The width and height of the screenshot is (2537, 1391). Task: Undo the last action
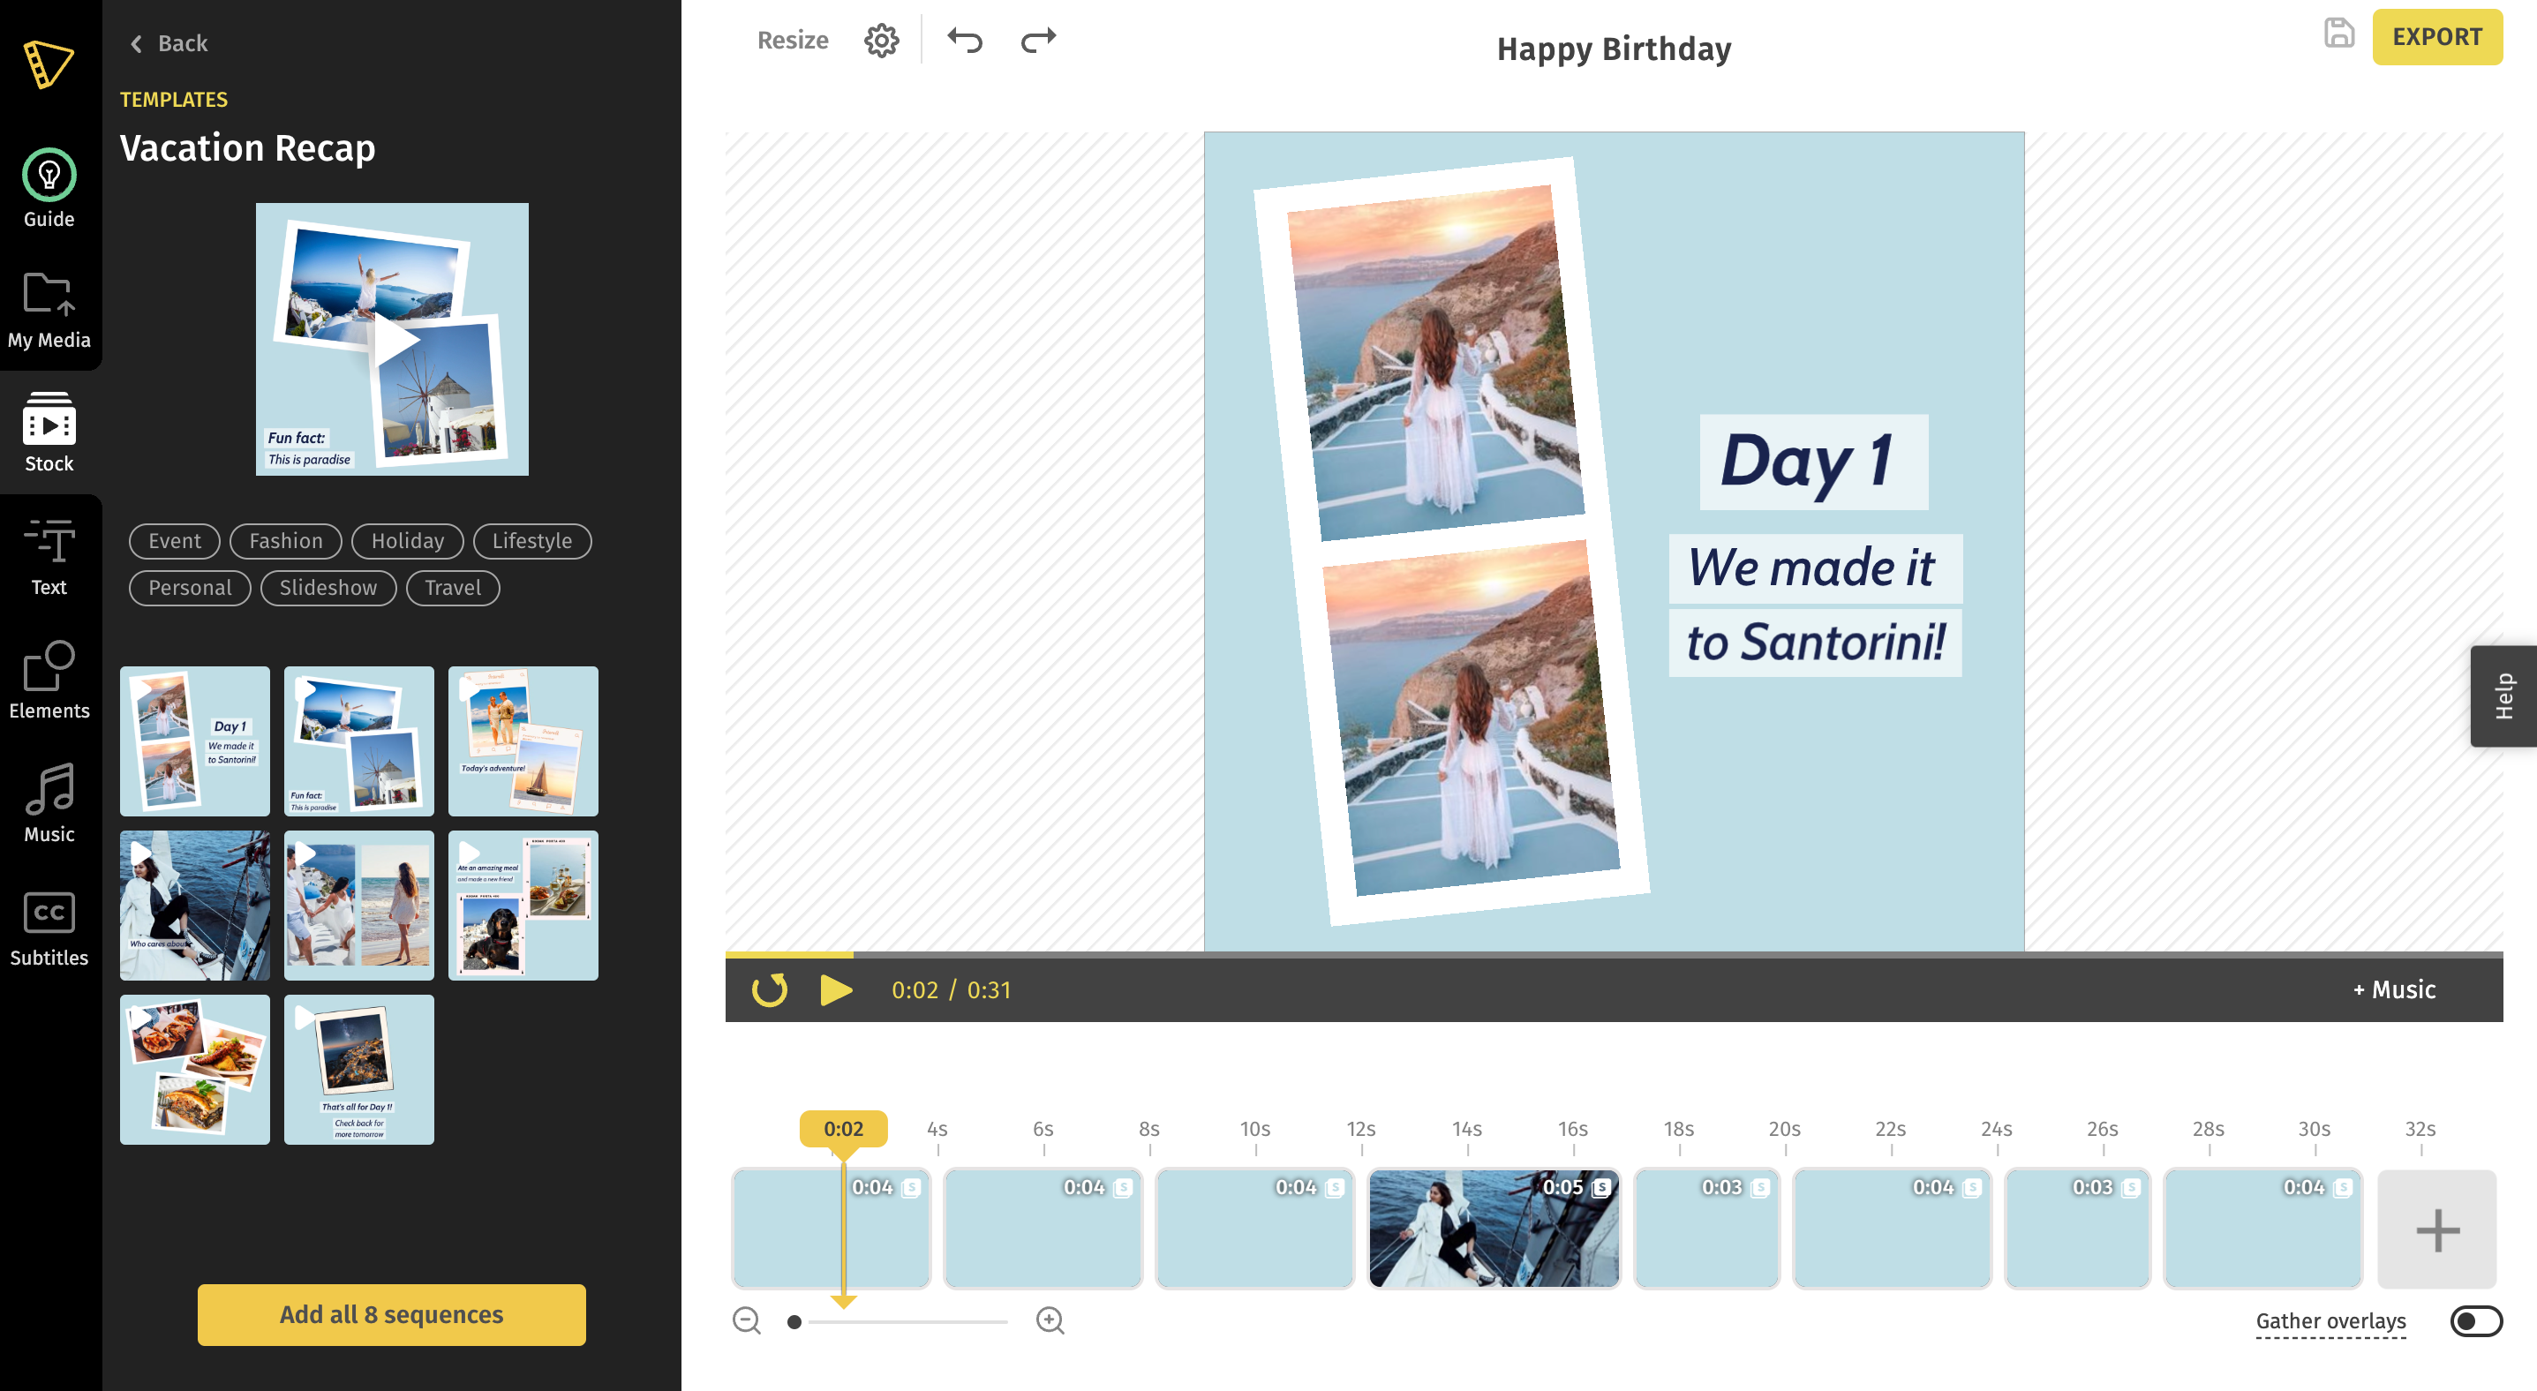pos(964,41)
